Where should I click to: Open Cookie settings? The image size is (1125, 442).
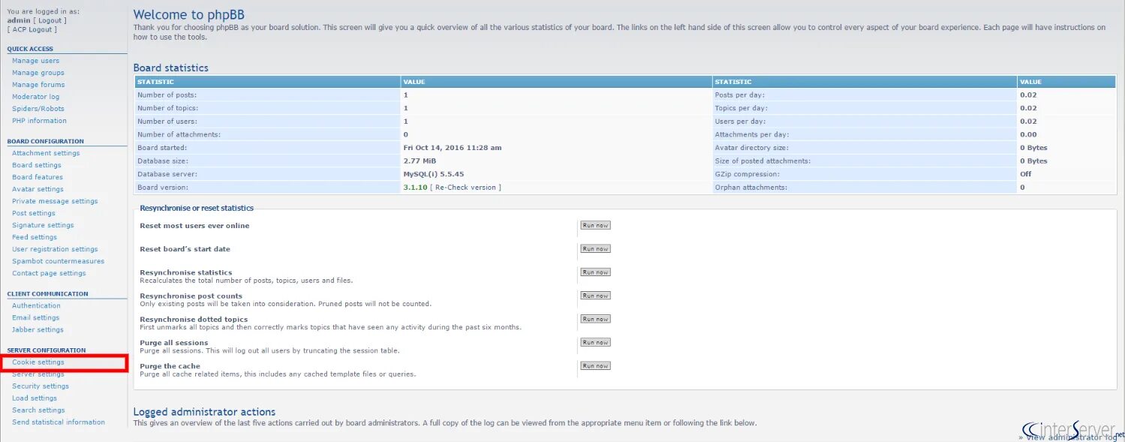(38, 362)
